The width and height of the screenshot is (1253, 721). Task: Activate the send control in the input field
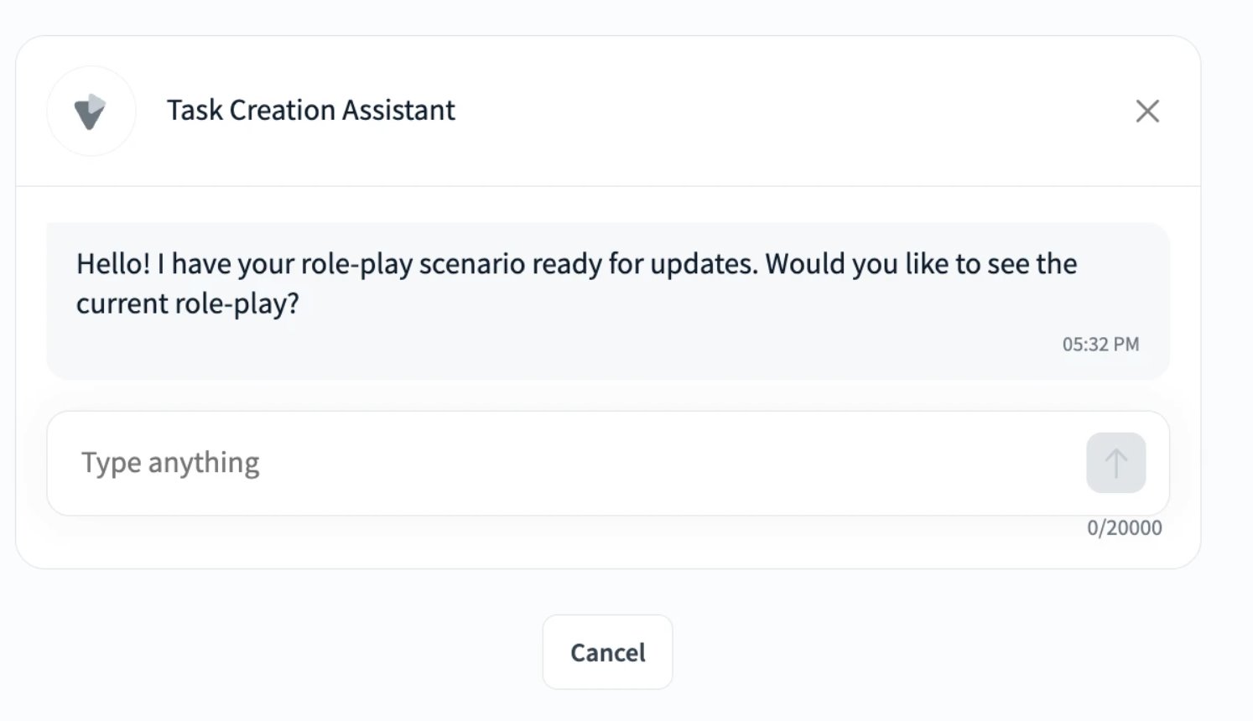pos(1115,462)
